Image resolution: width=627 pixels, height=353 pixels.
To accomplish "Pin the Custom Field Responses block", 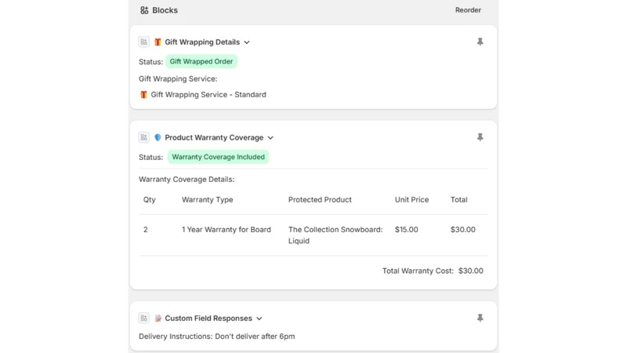I will click(480, 318).
